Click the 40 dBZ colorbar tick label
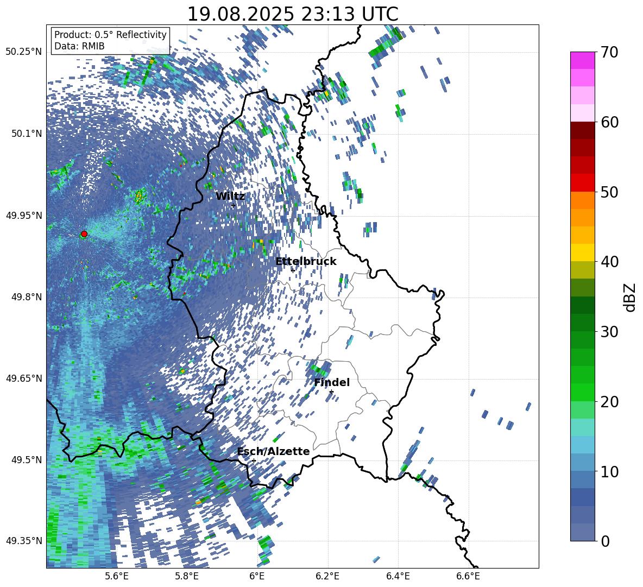643x587 pixels. (x=609, y=262)
